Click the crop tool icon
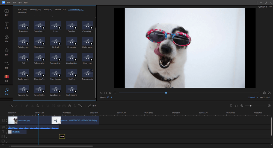The width and height of the screenshot is (273, 148). coord(48,106)
